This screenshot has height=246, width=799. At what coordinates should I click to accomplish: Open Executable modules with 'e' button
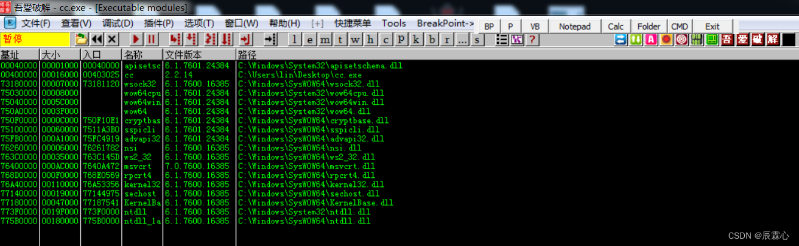pyautogui.click(x=310, y=40)
